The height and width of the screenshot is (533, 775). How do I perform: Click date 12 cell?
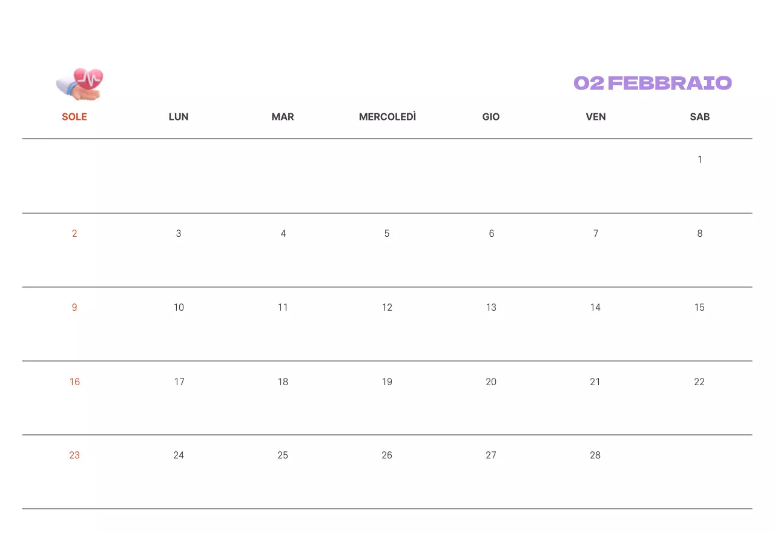click(x=387, y=308)
